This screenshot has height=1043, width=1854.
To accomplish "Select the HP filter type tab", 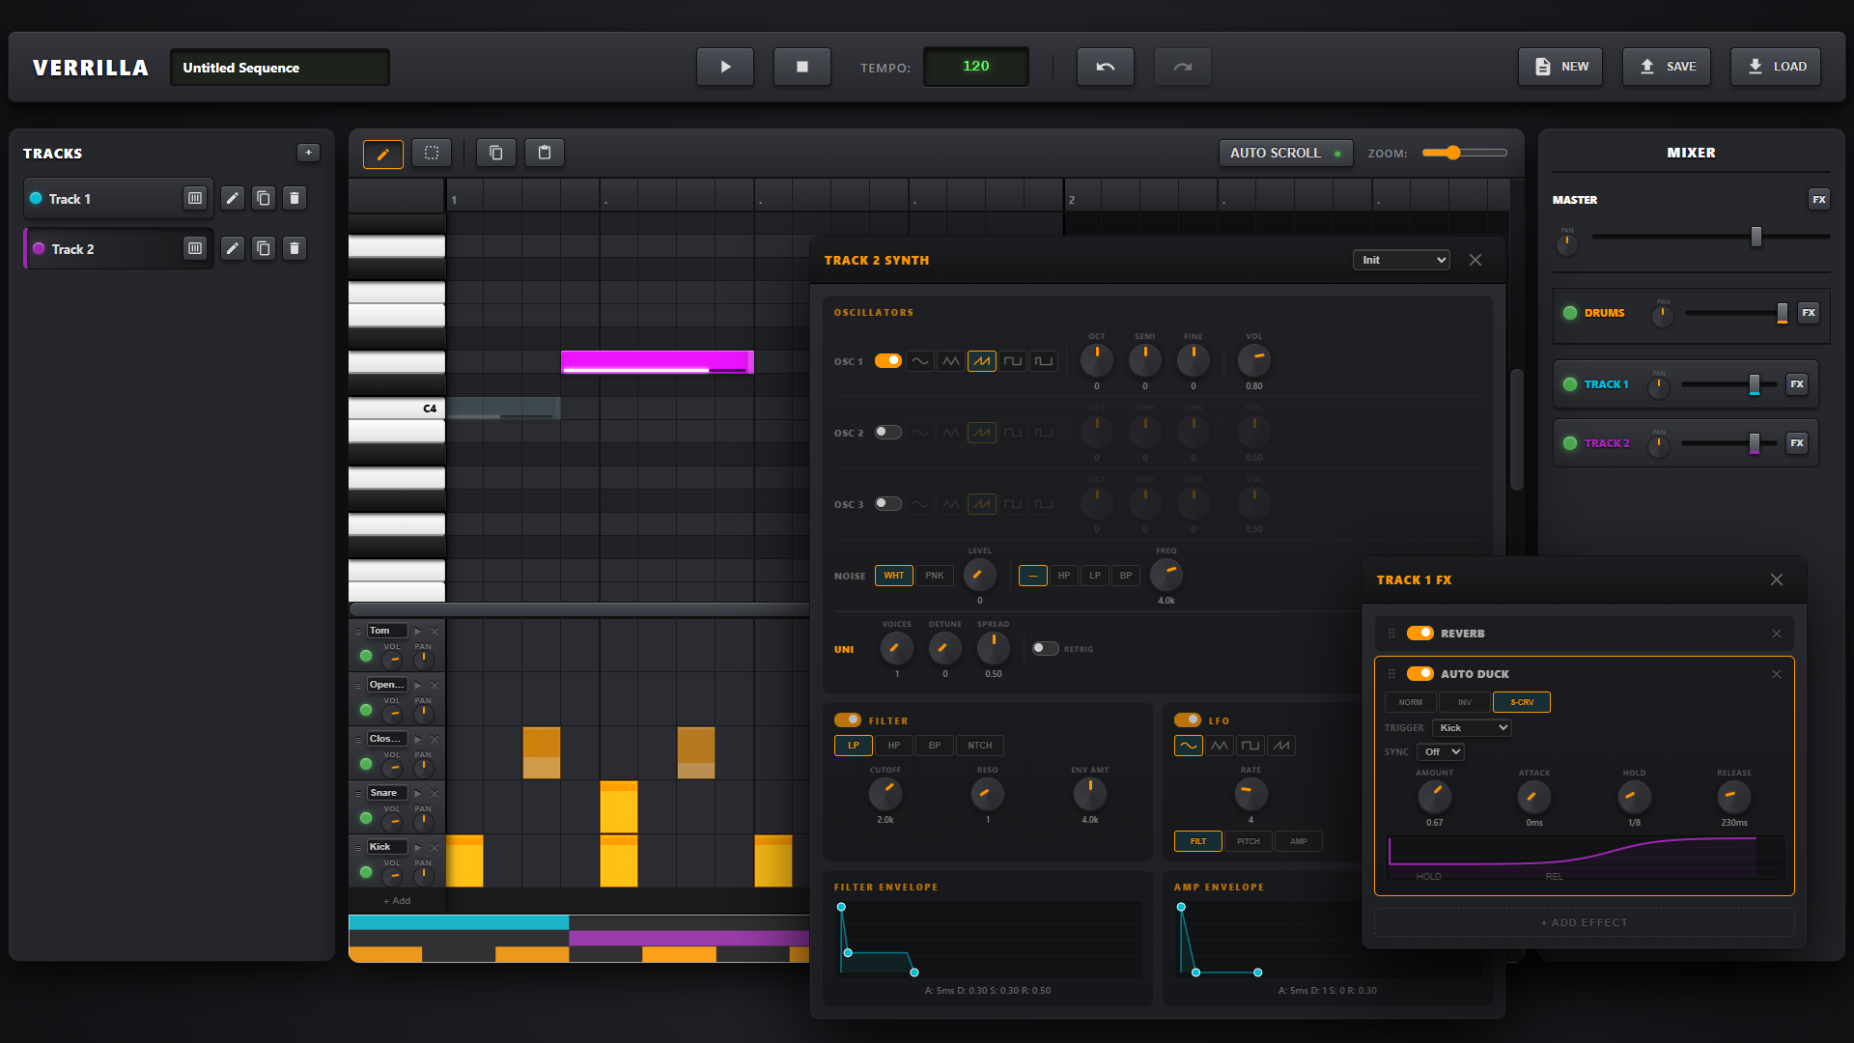I will pyautogui.click(x=894, y=746).
